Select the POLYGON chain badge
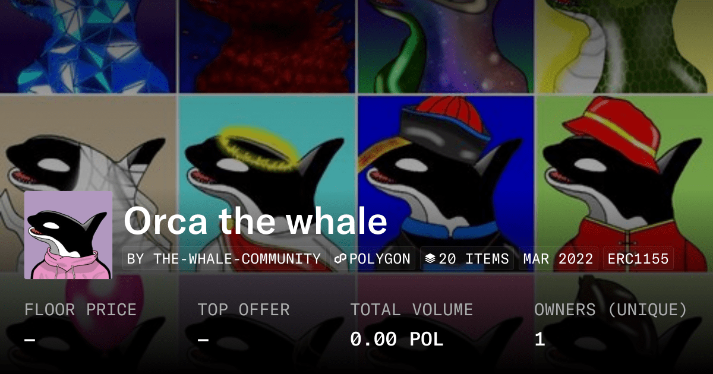The height and width of the screenshot is (374, 713). pos(373,259)
